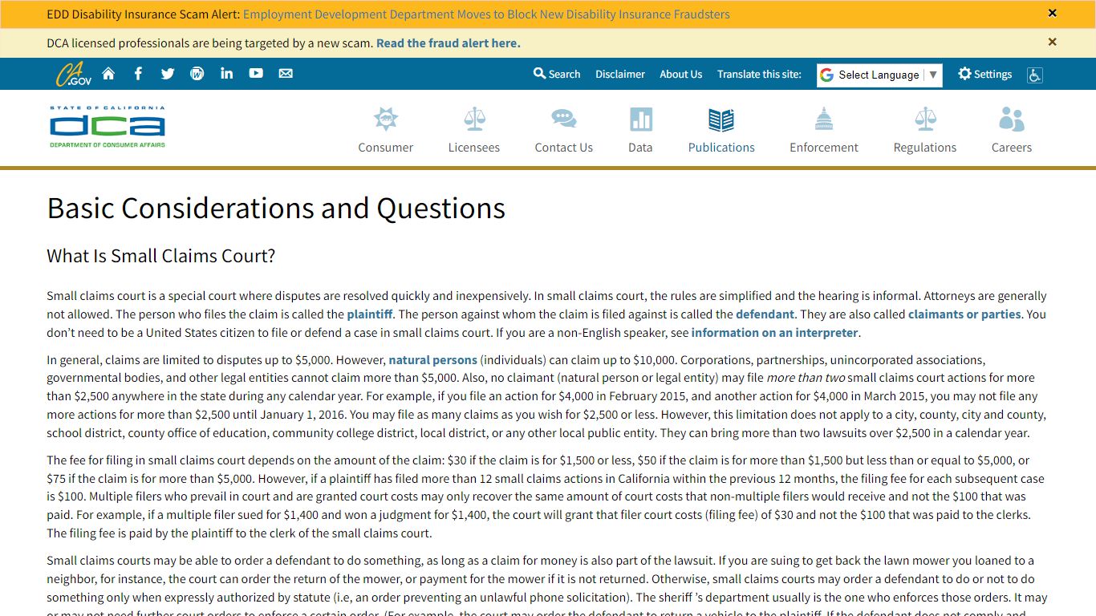
Task: Open the Publications menu label
Action: pyautogui.click(x=721, y=148)
